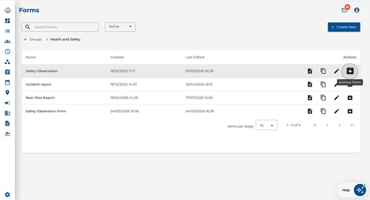Open the Active status filter dropdown
370x200 pixels.
tap(120, 27)
